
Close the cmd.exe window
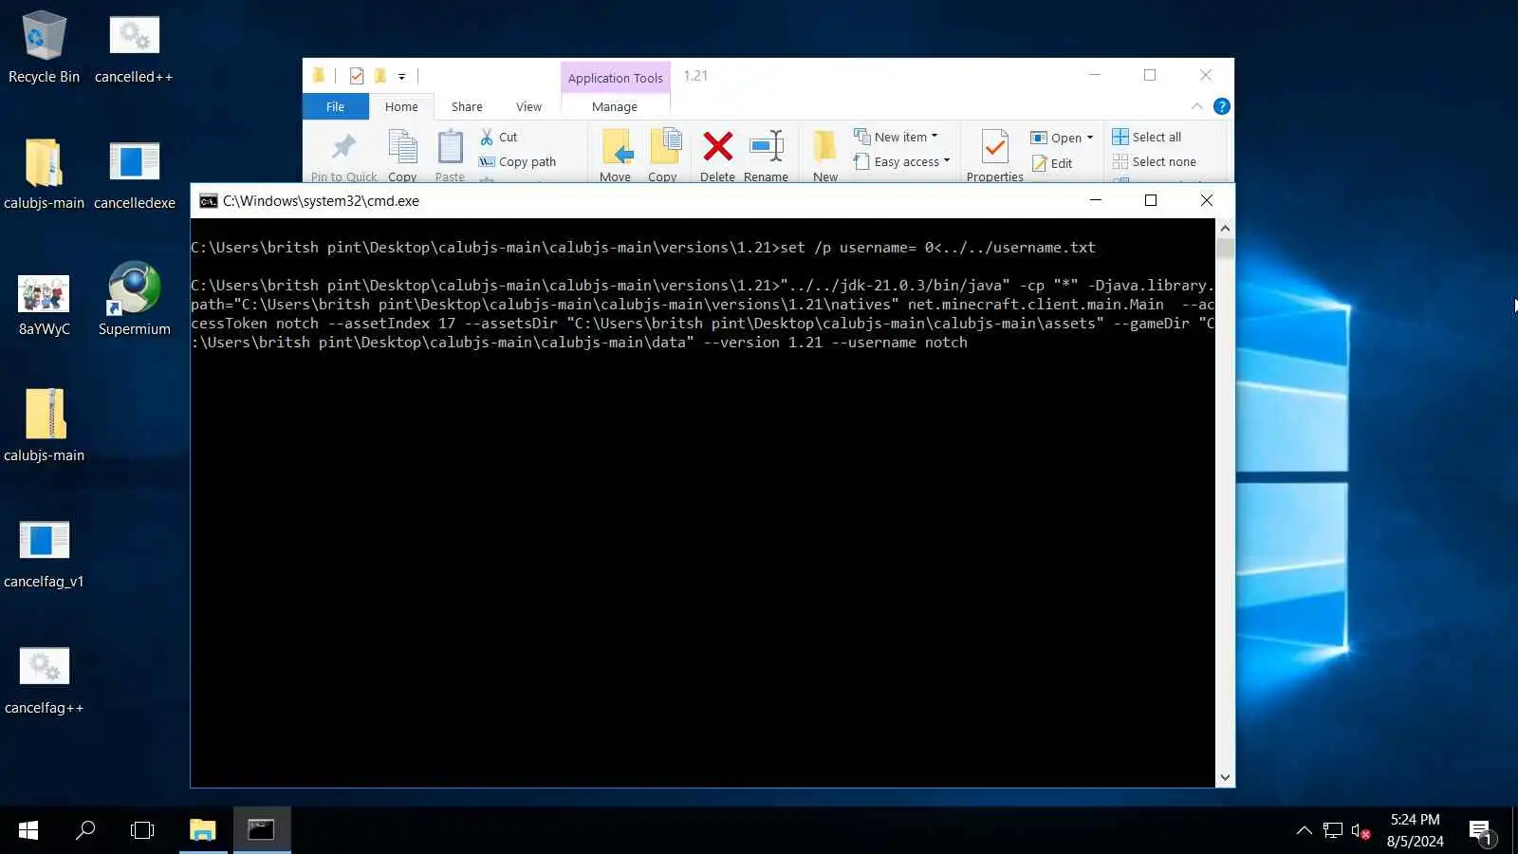[x=1207, y=200]
